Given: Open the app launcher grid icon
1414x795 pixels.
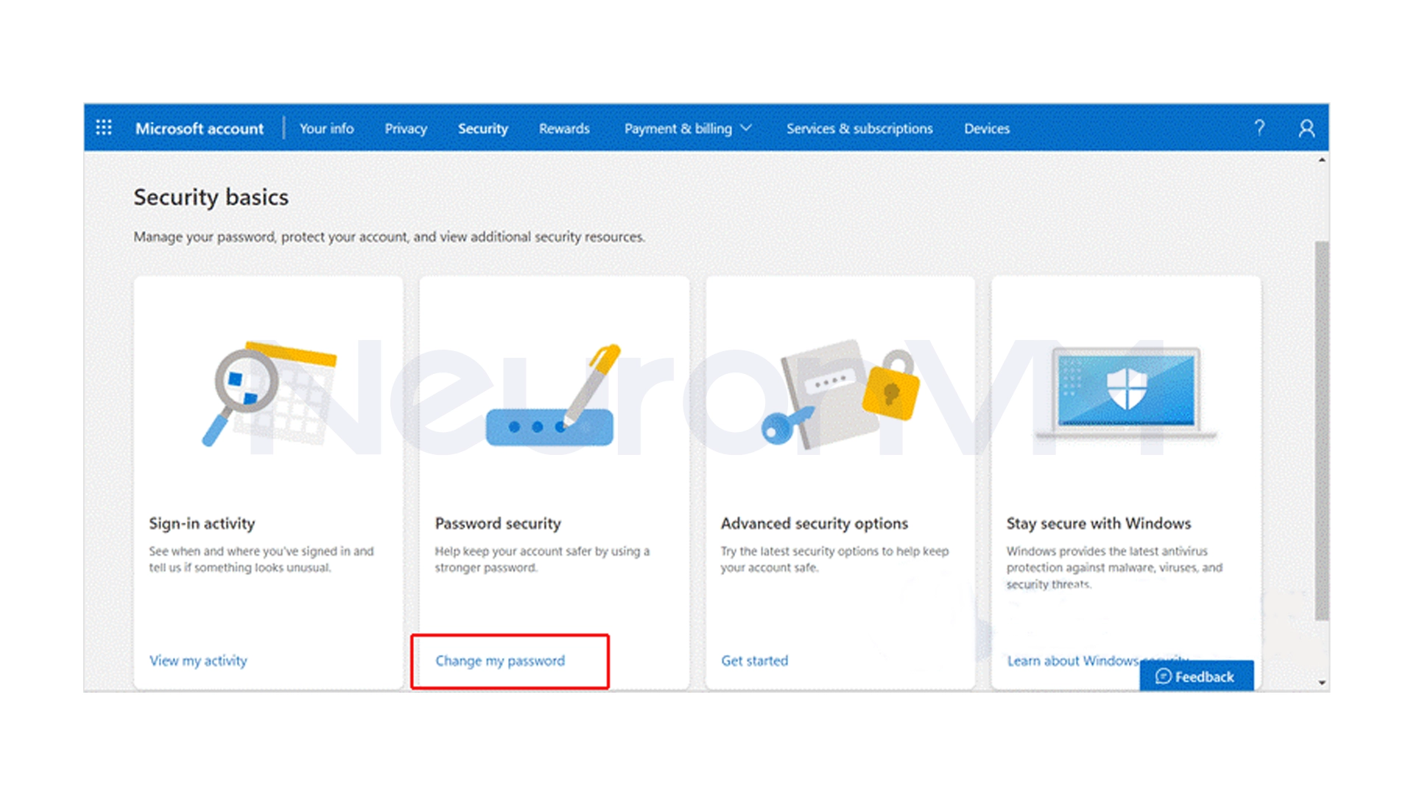Looking at the screenshot, I should 104,128.
